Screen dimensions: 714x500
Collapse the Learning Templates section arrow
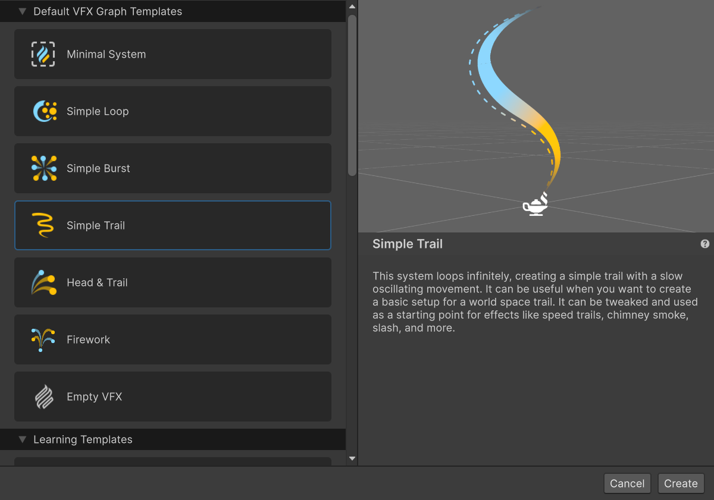point(23,440)
